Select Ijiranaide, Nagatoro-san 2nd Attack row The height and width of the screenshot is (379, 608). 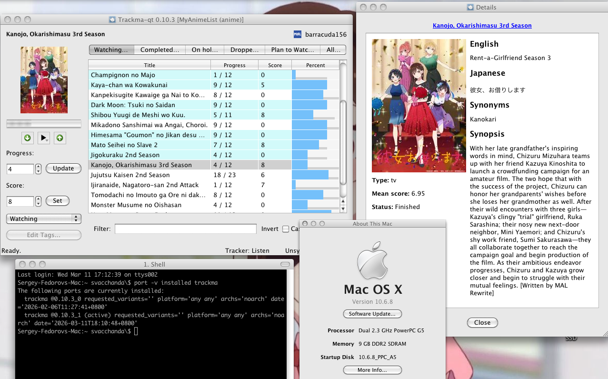214,185
